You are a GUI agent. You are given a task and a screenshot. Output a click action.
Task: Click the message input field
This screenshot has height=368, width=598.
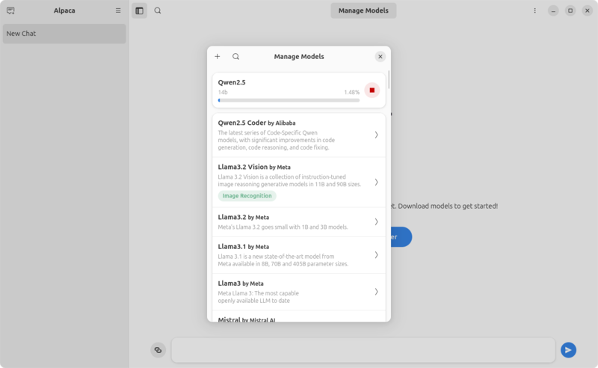(x=363, y=349)
